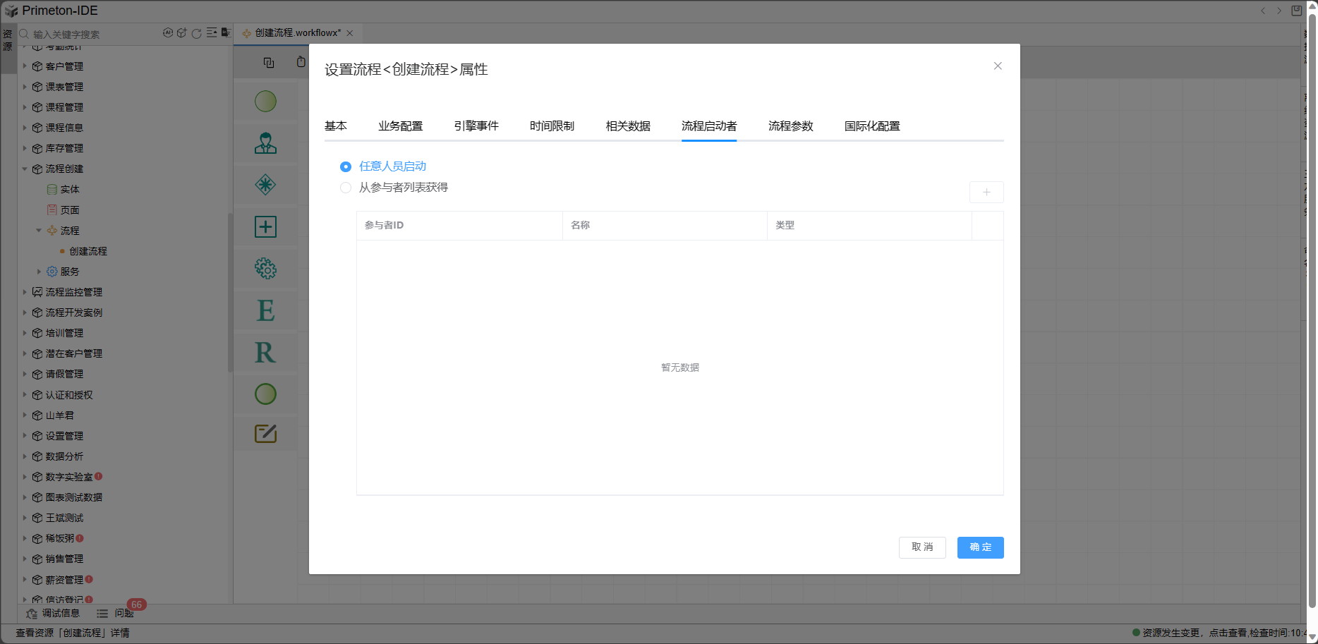Select the gear (automatic activity) palette icon
This screenshot has width=1318, height=644.
click(265, 268)
